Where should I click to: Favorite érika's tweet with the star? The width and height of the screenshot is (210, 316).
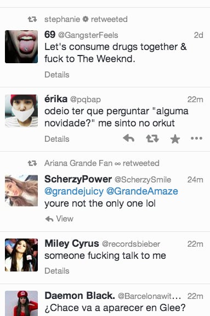(175, 139)
